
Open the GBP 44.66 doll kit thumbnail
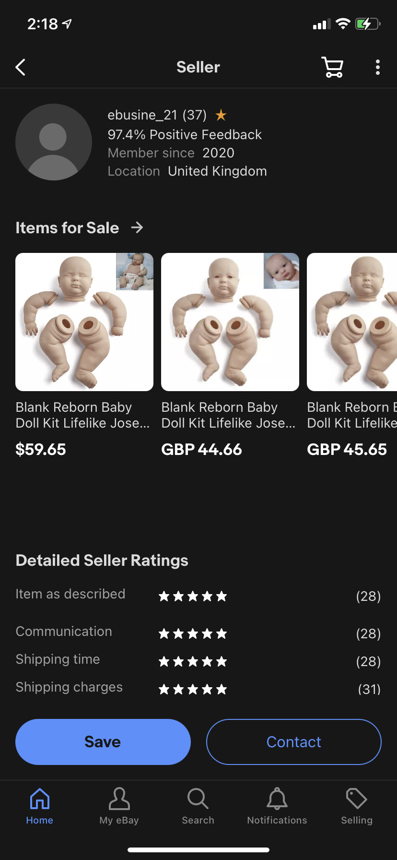pos(230,322)
